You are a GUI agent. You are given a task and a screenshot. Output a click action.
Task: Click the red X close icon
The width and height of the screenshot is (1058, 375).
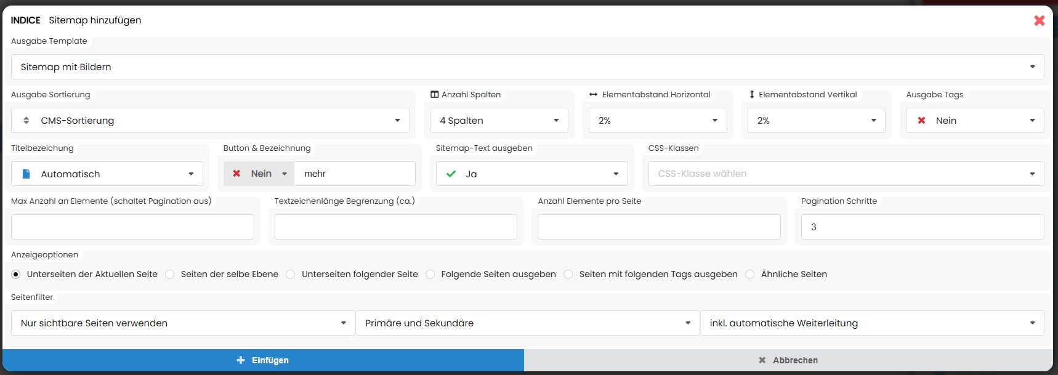pos(1039,20)
